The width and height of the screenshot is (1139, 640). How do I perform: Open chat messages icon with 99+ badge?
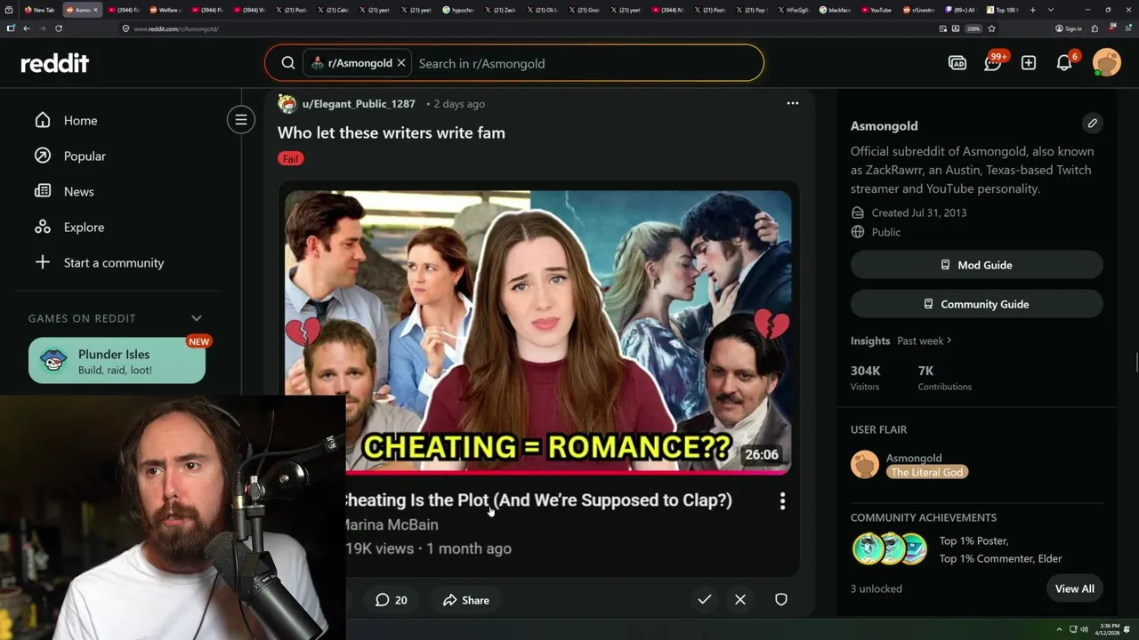tap(993, 62)
